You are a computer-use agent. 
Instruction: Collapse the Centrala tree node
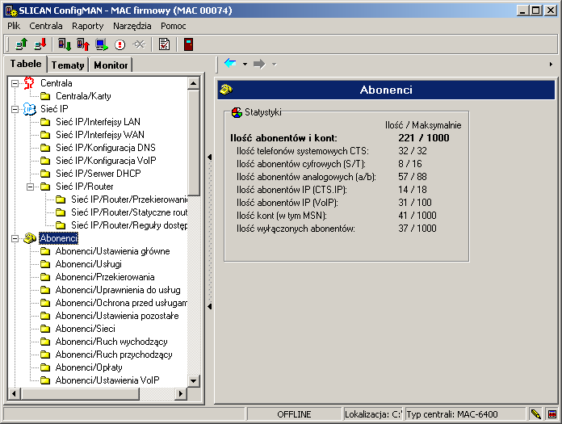point(15,83)
